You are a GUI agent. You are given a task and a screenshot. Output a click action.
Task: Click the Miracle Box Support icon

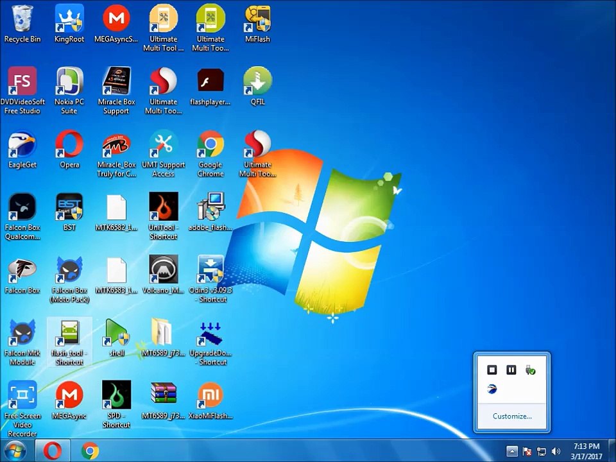[x=116, y=90]
